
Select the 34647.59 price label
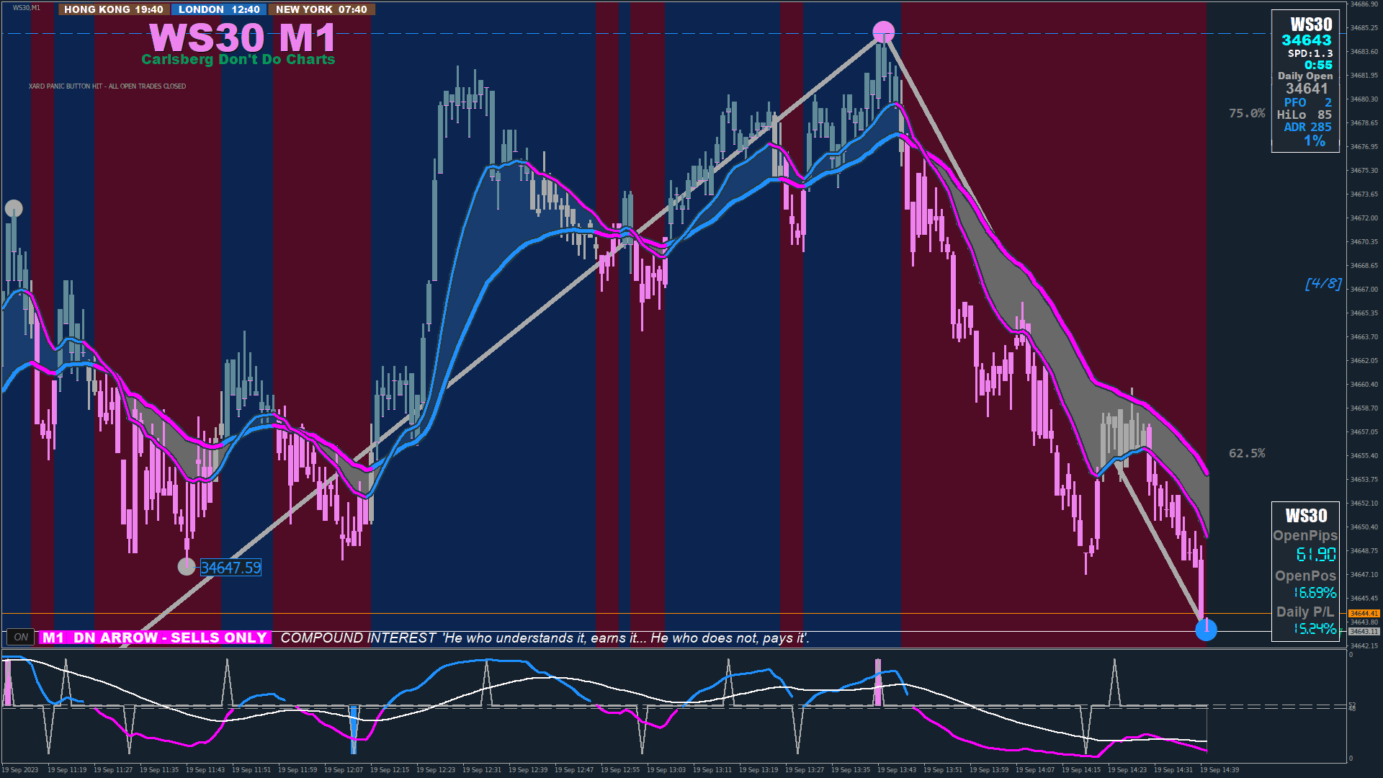coord(230,568)
